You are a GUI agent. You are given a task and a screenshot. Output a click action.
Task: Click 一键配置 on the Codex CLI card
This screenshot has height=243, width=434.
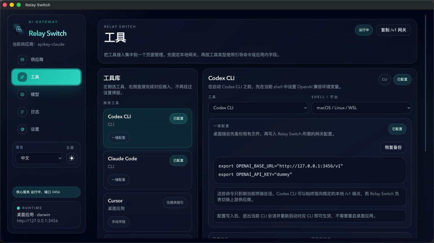click(119, 138)
